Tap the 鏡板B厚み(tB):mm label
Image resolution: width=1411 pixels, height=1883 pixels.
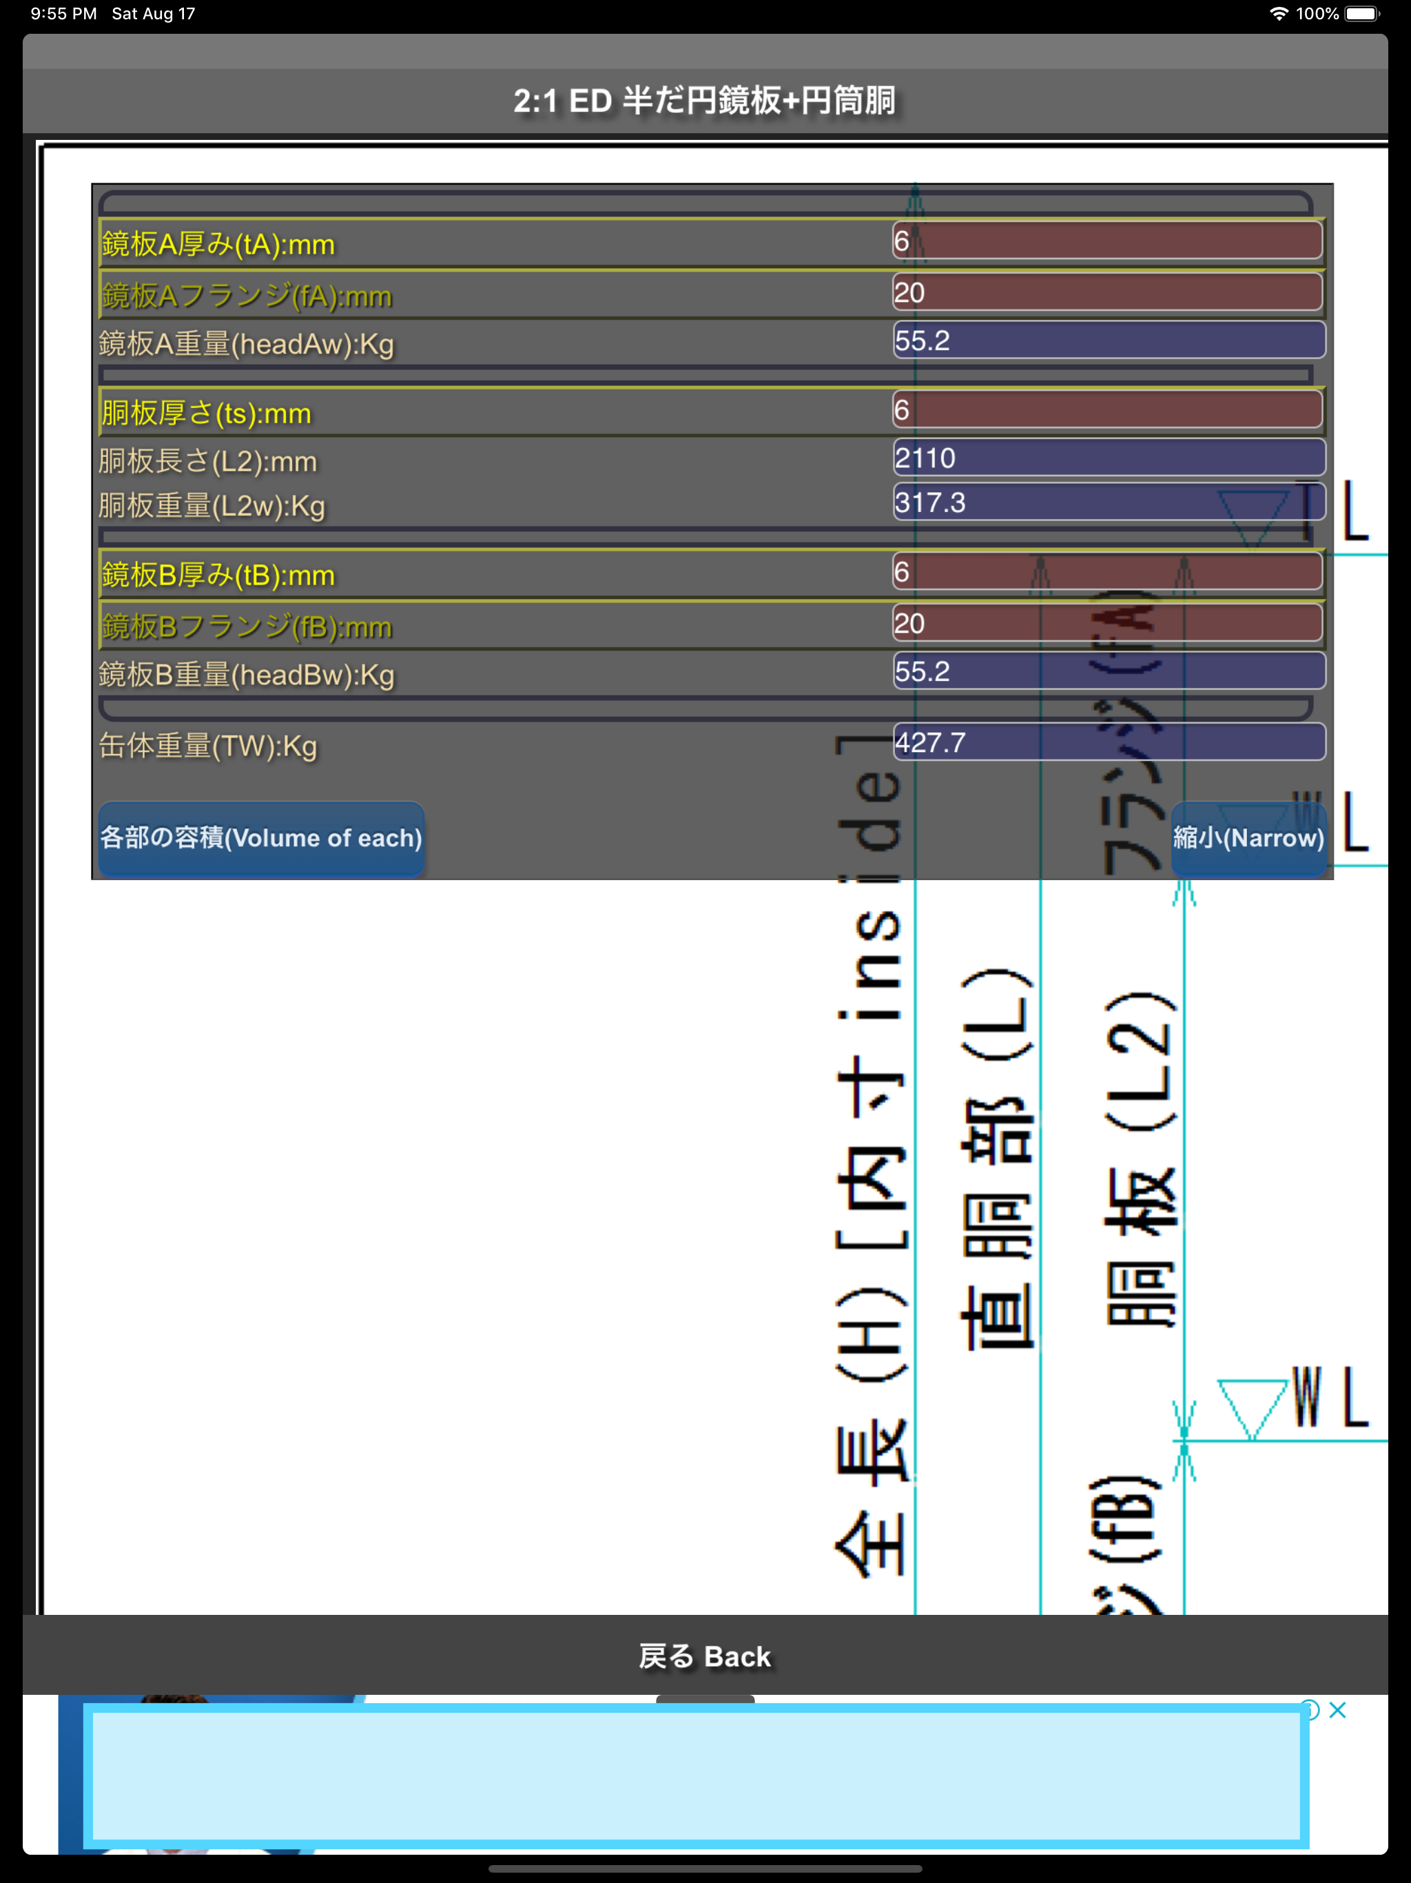tap(218, 576)
